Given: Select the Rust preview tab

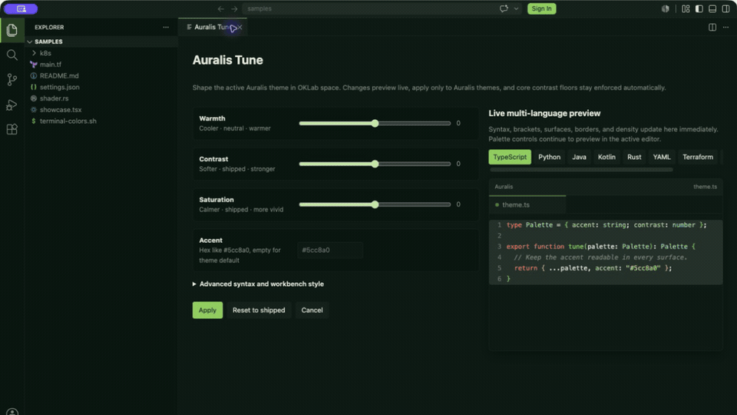Looking at the screenshot, I should (634, 157).
